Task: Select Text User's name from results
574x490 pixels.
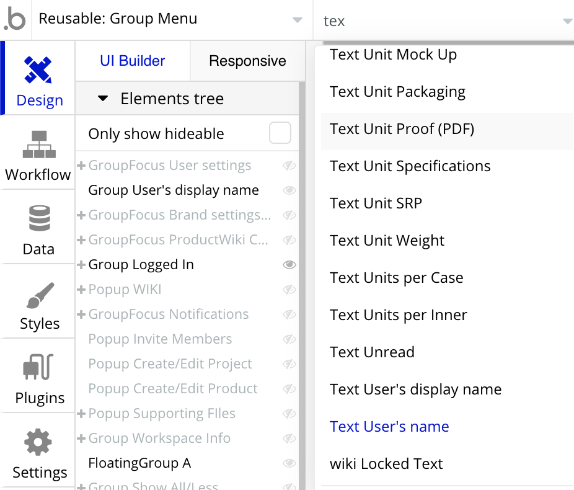Action: [x=389, y=427]
